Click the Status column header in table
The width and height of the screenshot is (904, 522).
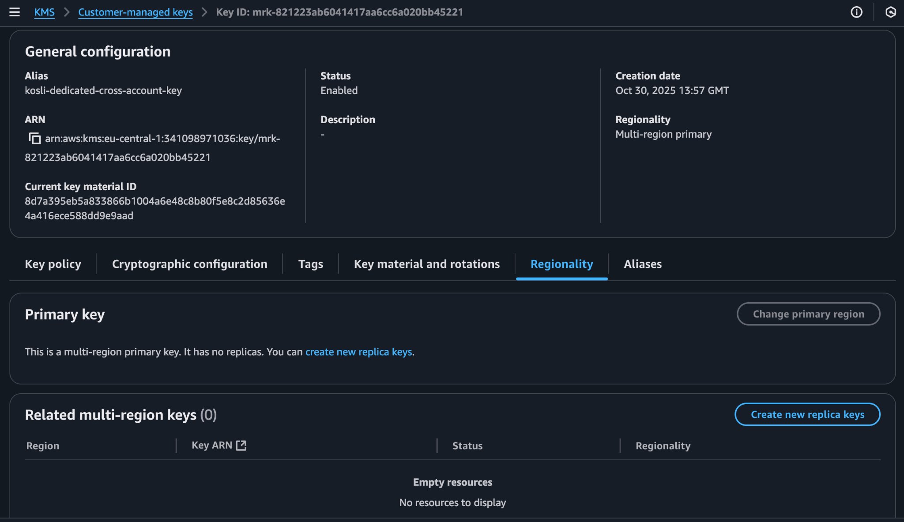coord(467,446)
